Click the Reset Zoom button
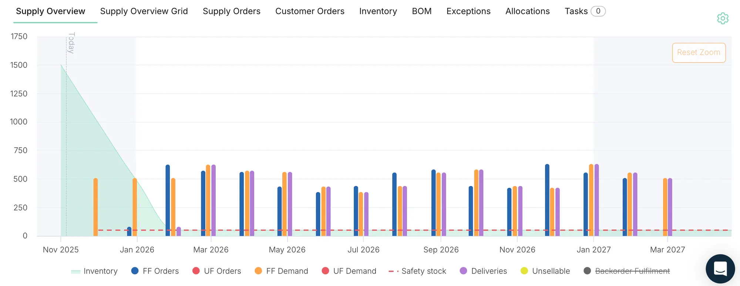Screen dimensions: 740x286 pyautogui.click(x=699, y=53)
